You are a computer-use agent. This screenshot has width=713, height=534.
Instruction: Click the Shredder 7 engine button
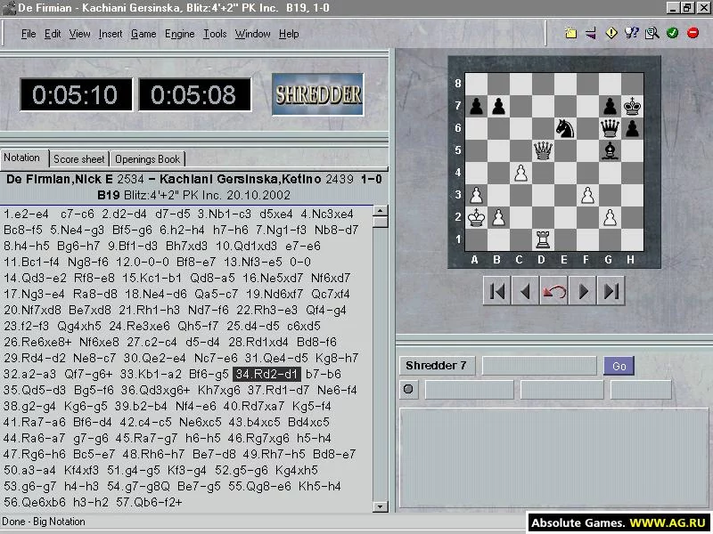[x=437, y=366]
